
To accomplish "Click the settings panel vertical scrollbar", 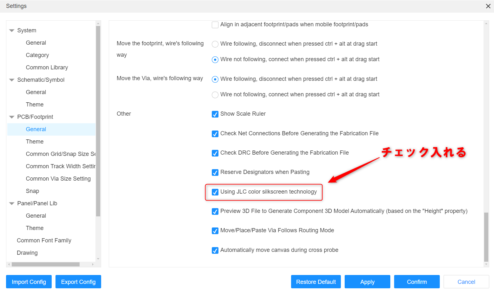I will 486,237.
